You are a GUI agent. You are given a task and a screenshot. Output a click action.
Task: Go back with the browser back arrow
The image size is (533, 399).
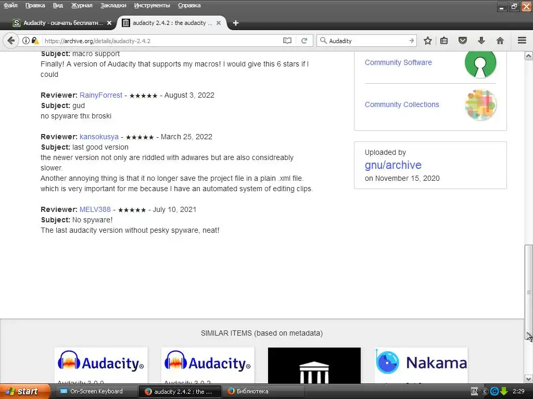point(11,41)
